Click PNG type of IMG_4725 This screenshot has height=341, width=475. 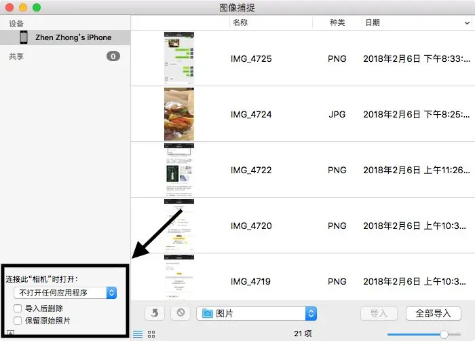click(337, 58)
